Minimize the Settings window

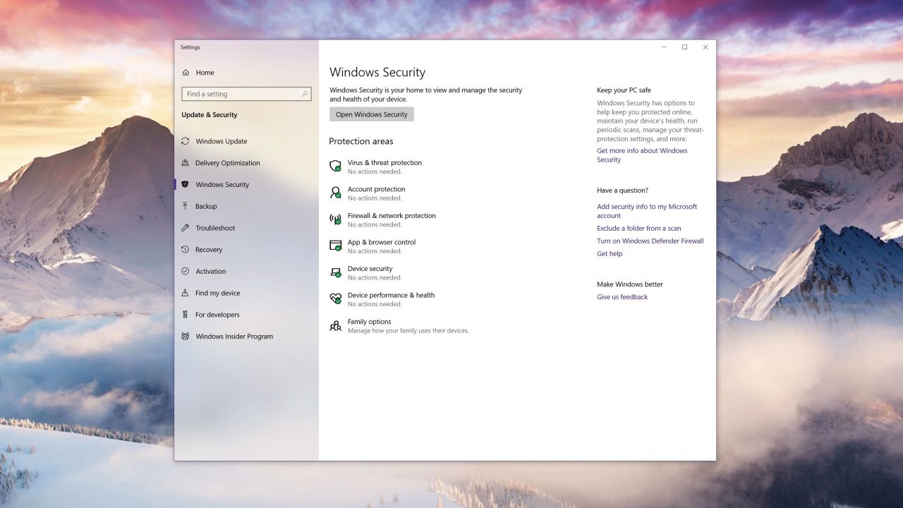pyautogui.click(x=664, y=47)
